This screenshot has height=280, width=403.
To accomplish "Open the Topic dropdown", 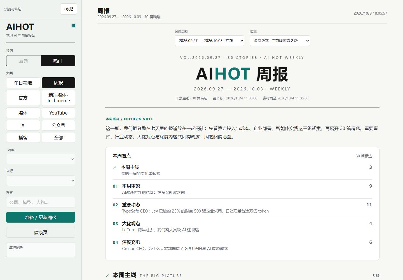I will point(41,159).
